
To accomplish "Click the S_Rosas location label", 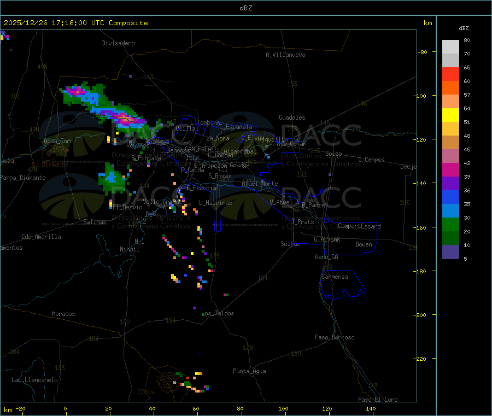I will pyautogui.click(x=220, y=176).
